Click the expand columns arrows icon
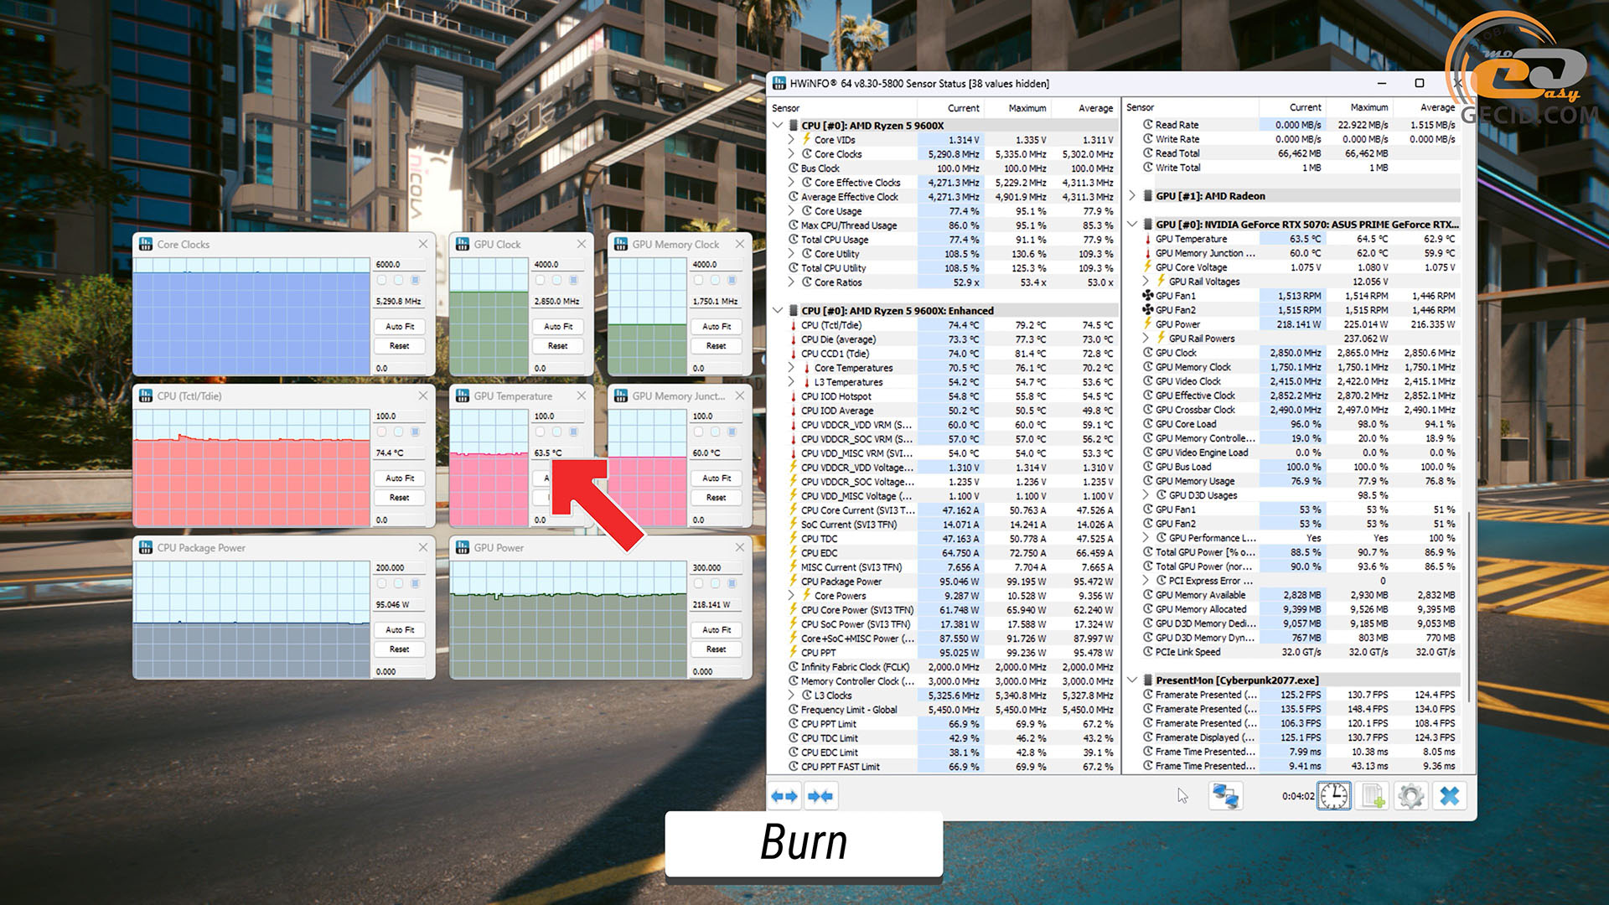Screen dimensions: 1609x905 pyautogui.click(x=784, y=796)
